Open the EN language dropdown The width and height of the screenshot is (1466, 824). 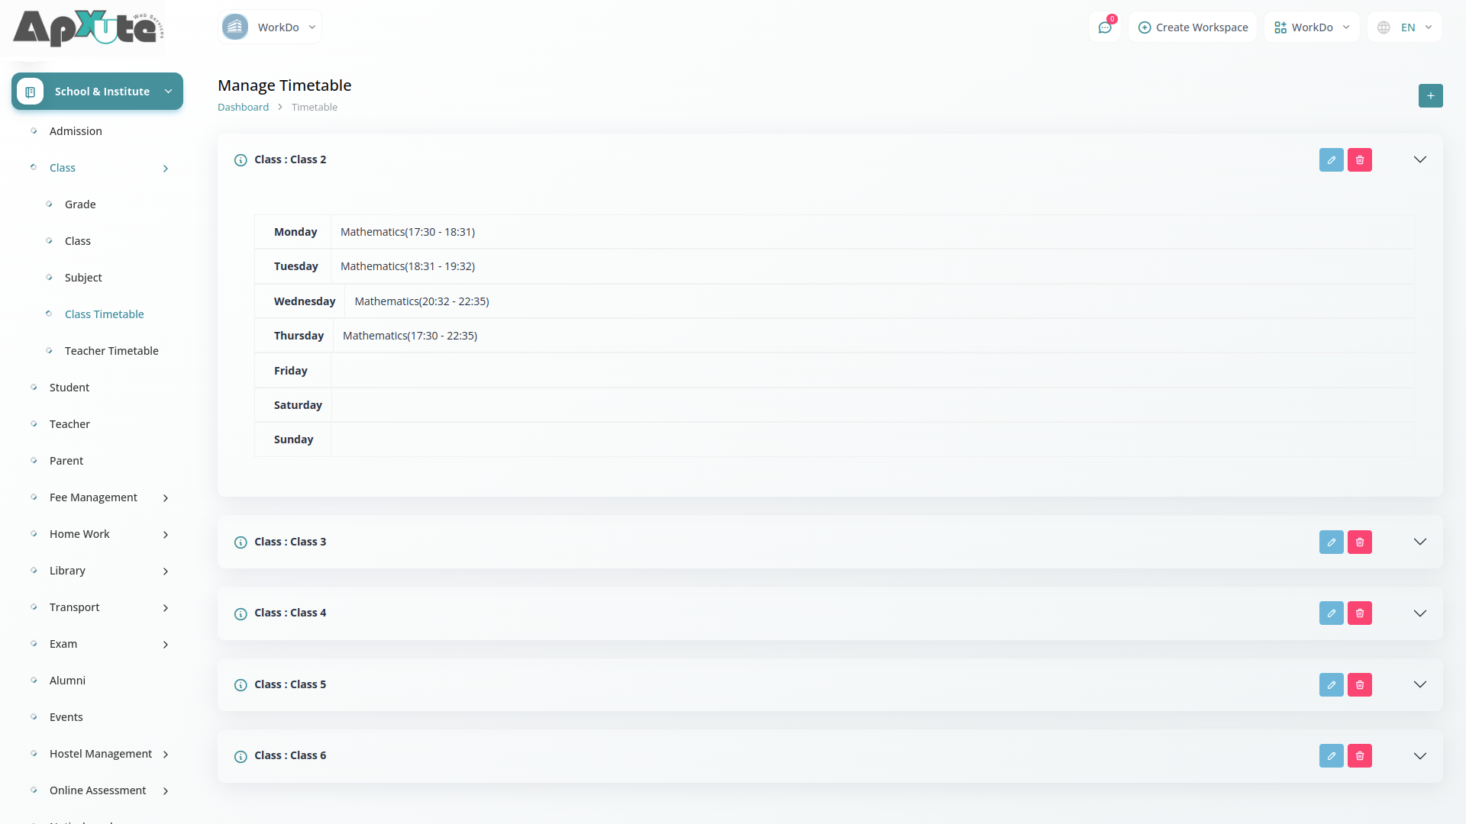[x=1405, y=27]
